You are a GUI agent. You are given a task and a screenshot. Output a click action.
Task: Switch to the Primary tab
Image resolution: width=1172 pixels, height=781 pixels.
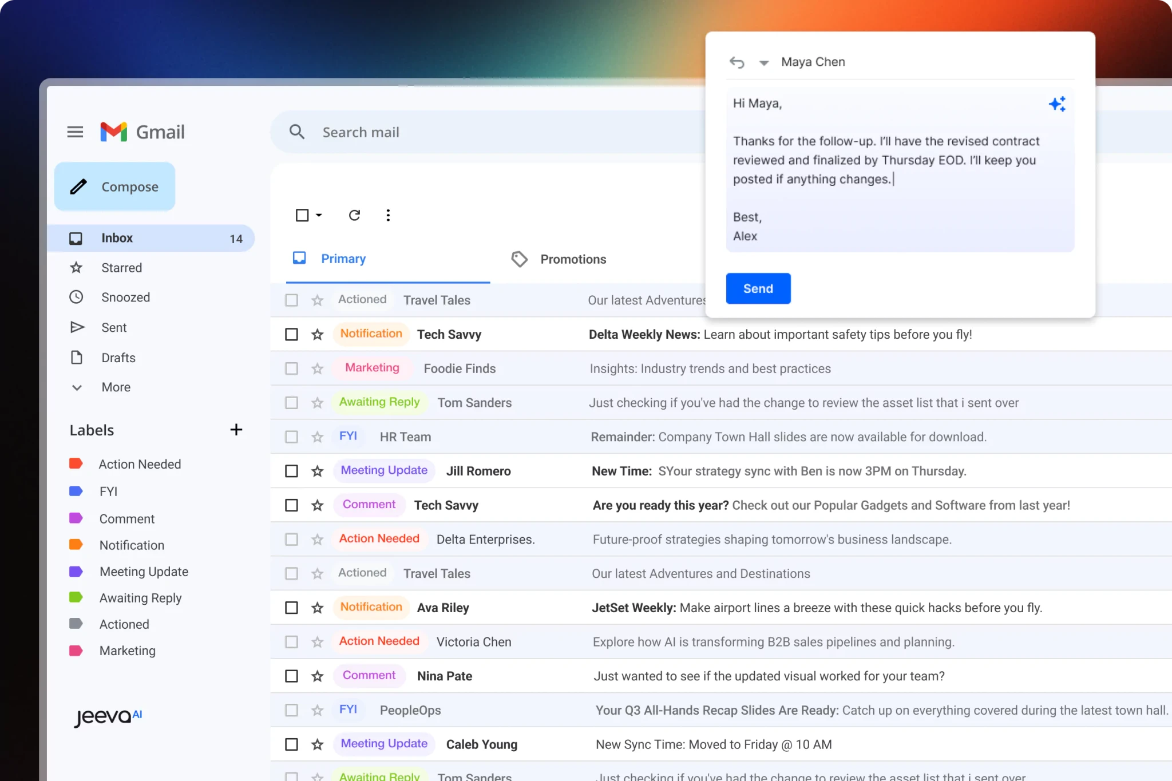[388, 259]
